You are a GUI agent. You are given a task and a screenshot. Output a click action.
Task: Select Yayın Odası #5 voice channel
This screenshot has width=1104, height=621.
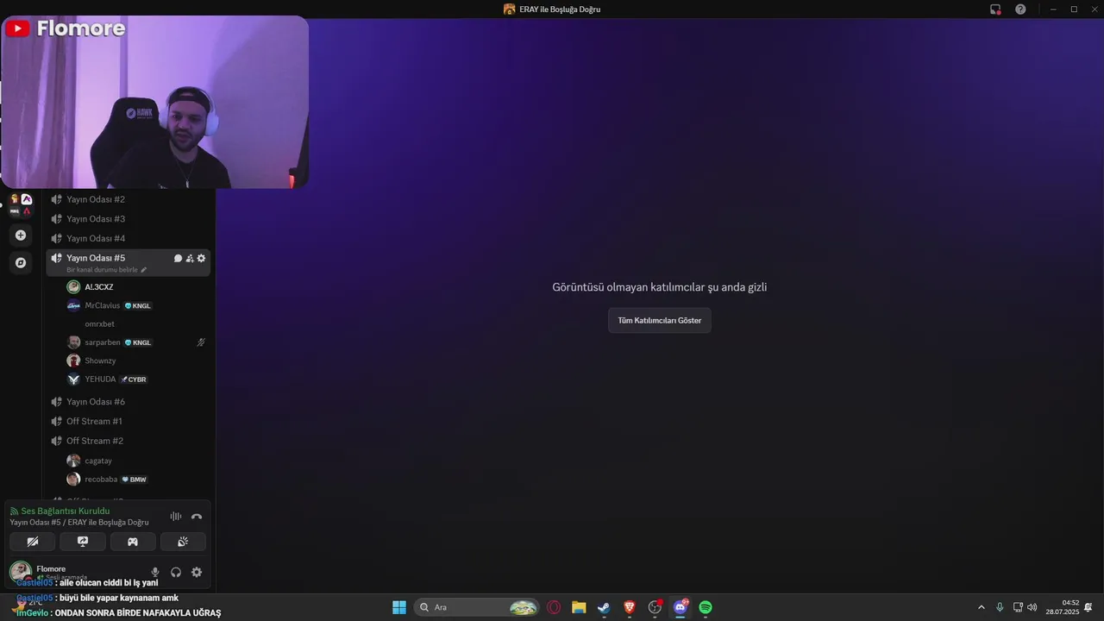tap(96, 258)
